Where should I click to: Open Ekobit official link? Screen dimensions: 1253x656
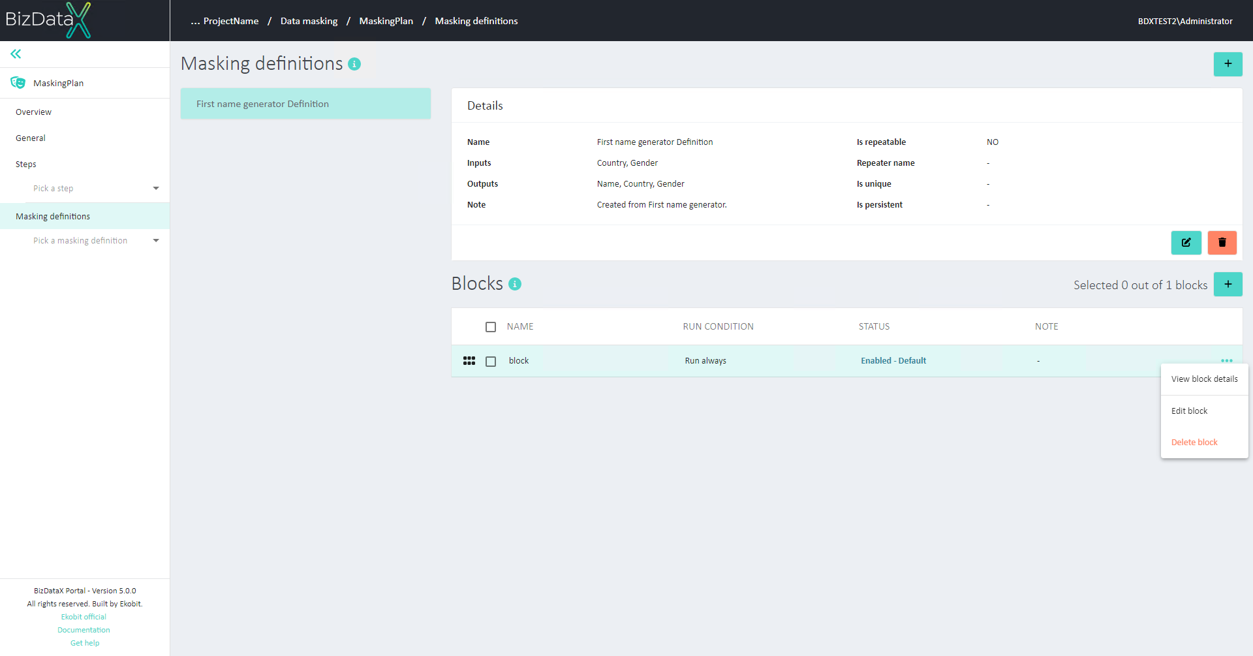coord(84,617)
